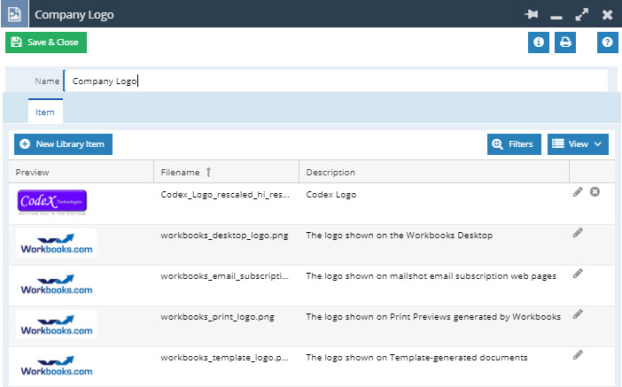Image resolution: width=622 pixels, height=387 pixels.
Task: Open the workbooks_print_logo.png thumbnail
Action: [57, 325]
